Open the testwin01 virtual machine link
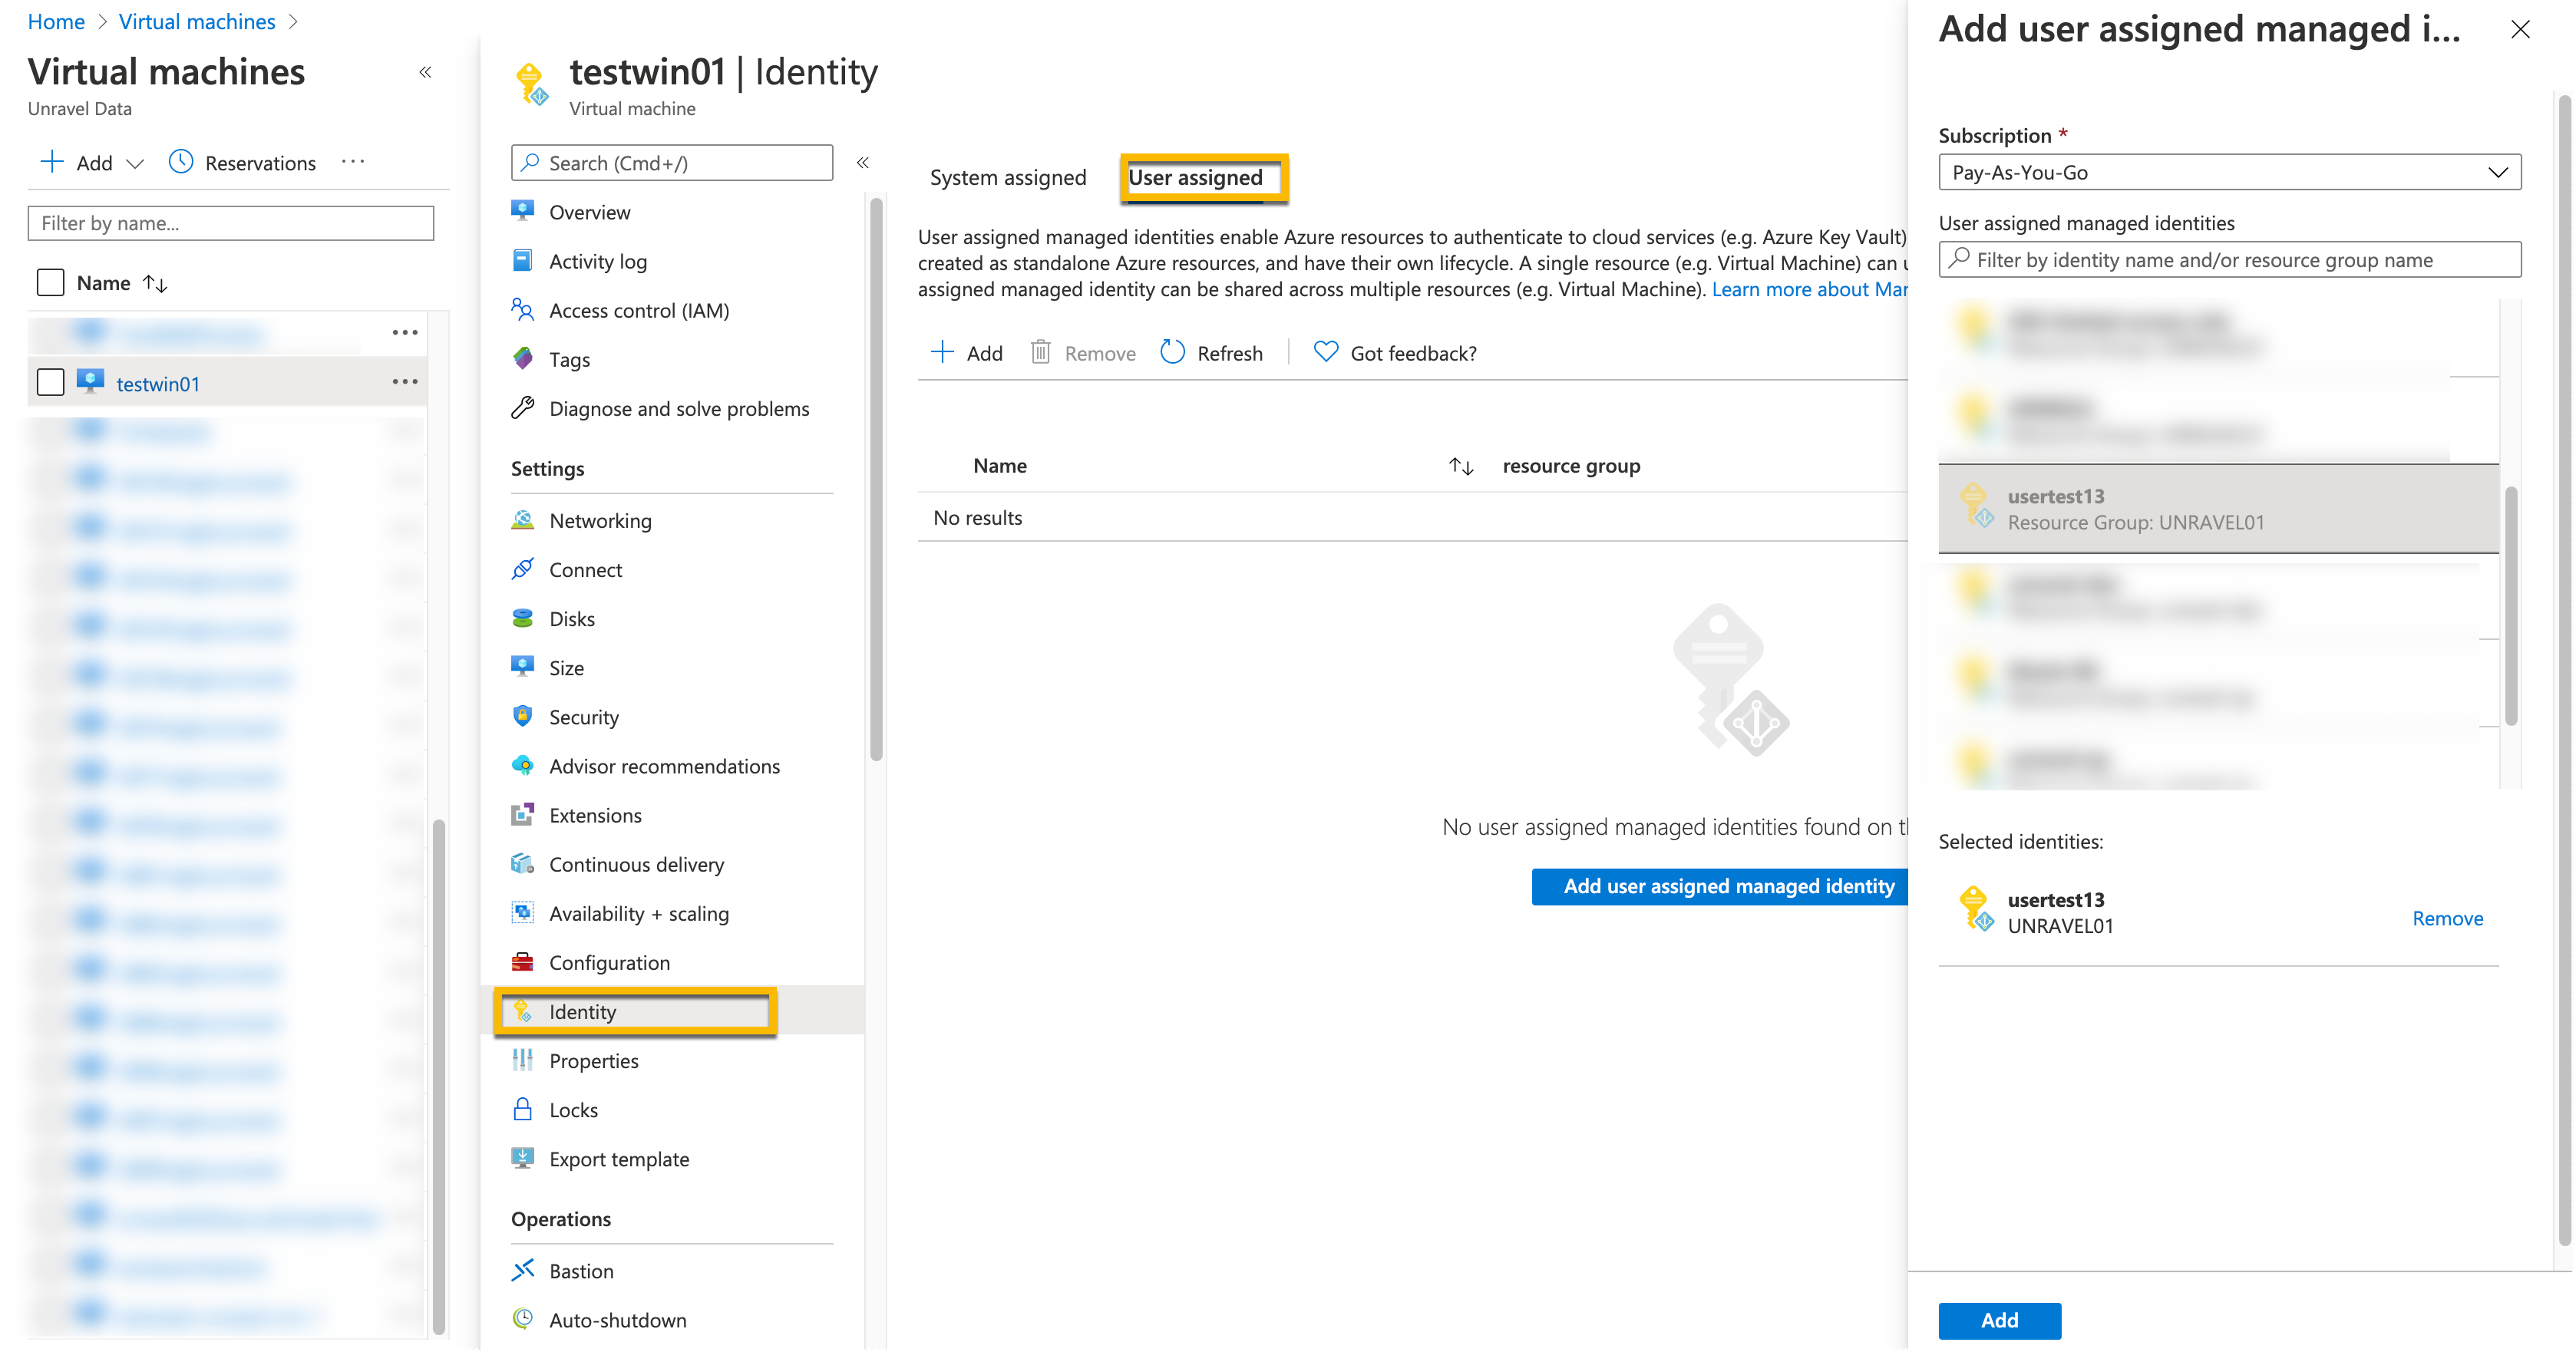Viewport: 2576px width, 1352px height. click(x=158, y=383)
